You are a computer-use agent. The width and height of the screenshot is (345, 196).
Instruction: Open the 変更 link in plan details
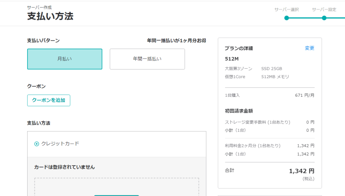(310, 48)
